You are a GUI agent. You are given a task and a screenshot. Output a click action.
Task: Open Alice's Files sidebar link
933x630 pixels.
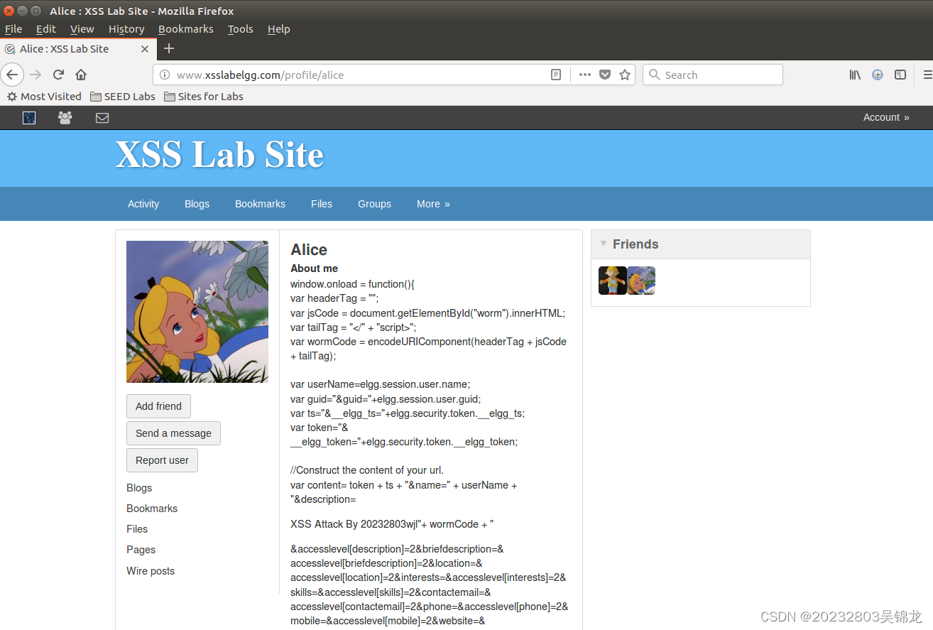tap(137, 529)
